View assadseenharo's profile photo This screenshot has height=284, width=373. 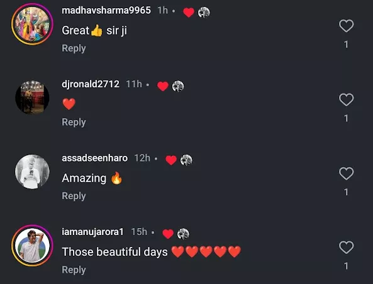(x=32, y=172)
